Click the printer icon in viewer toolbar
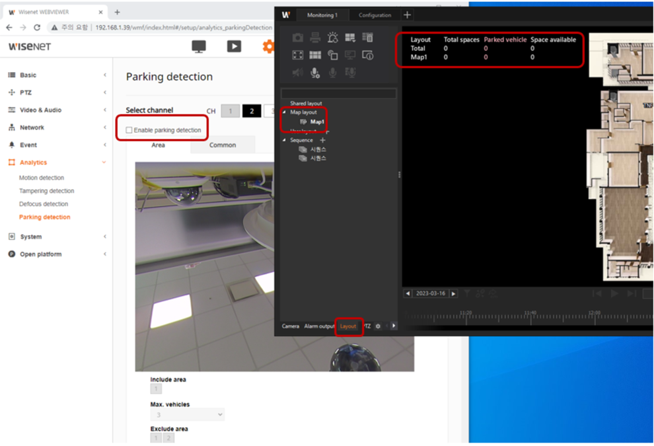This screenshot has height=446, width=654. (315, 38)
